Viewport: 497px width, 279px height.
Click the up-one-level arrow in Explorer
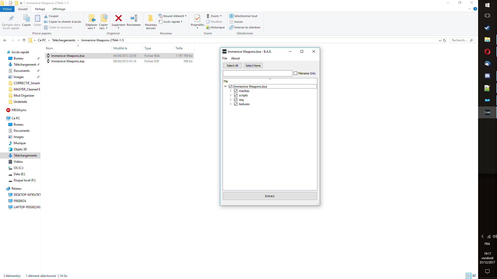24,40
